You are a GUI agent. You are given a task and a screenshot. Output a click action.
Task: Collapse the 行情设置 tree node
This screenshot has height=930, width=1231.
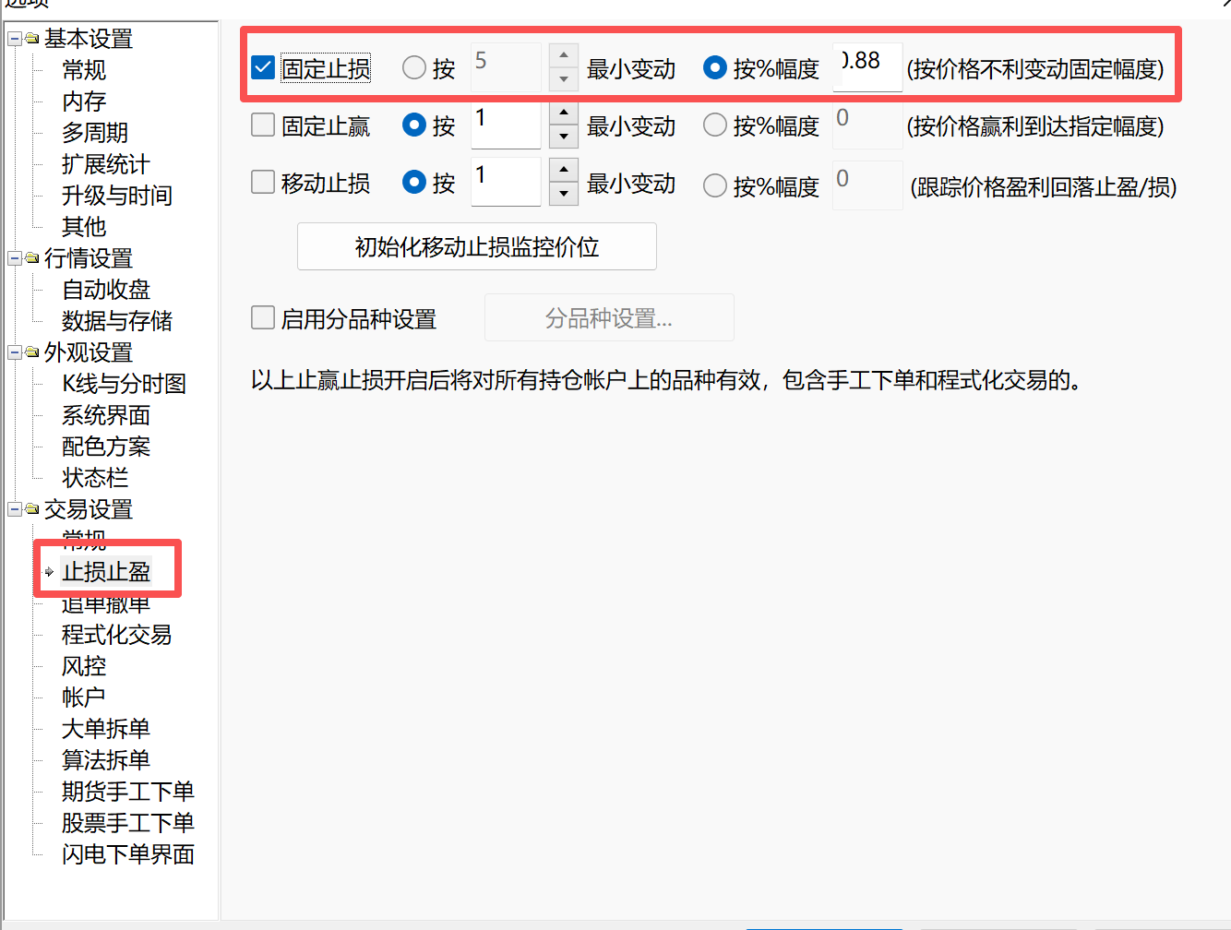(x=15, y=258)
